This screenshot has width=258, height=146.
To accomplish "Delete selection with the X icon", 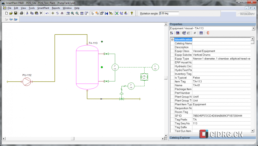I will [41, 13].
